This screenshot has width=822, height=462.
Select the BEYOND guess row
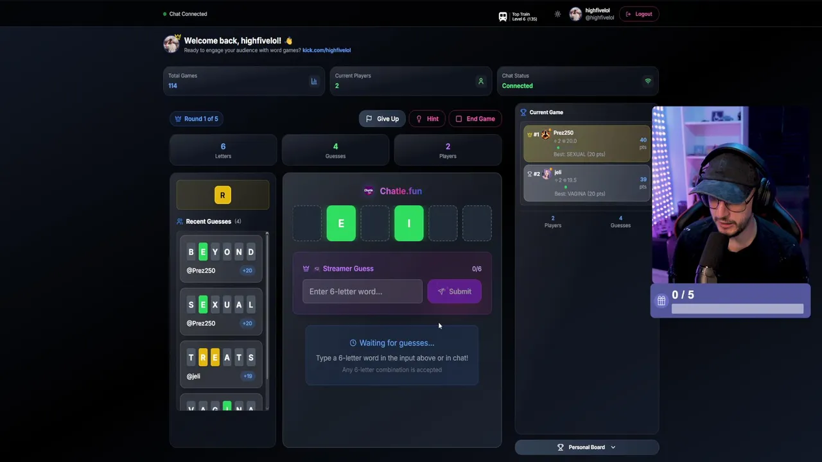[x=221, y=260]
